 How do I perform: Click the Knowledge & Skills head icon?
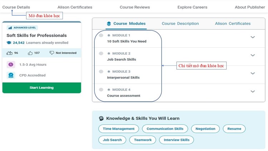point(101,118)
